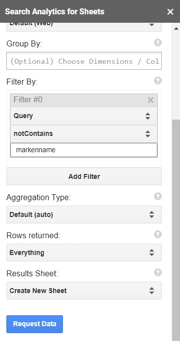Click the Filter By: label
180x341 pixels.
coord(22,82)
